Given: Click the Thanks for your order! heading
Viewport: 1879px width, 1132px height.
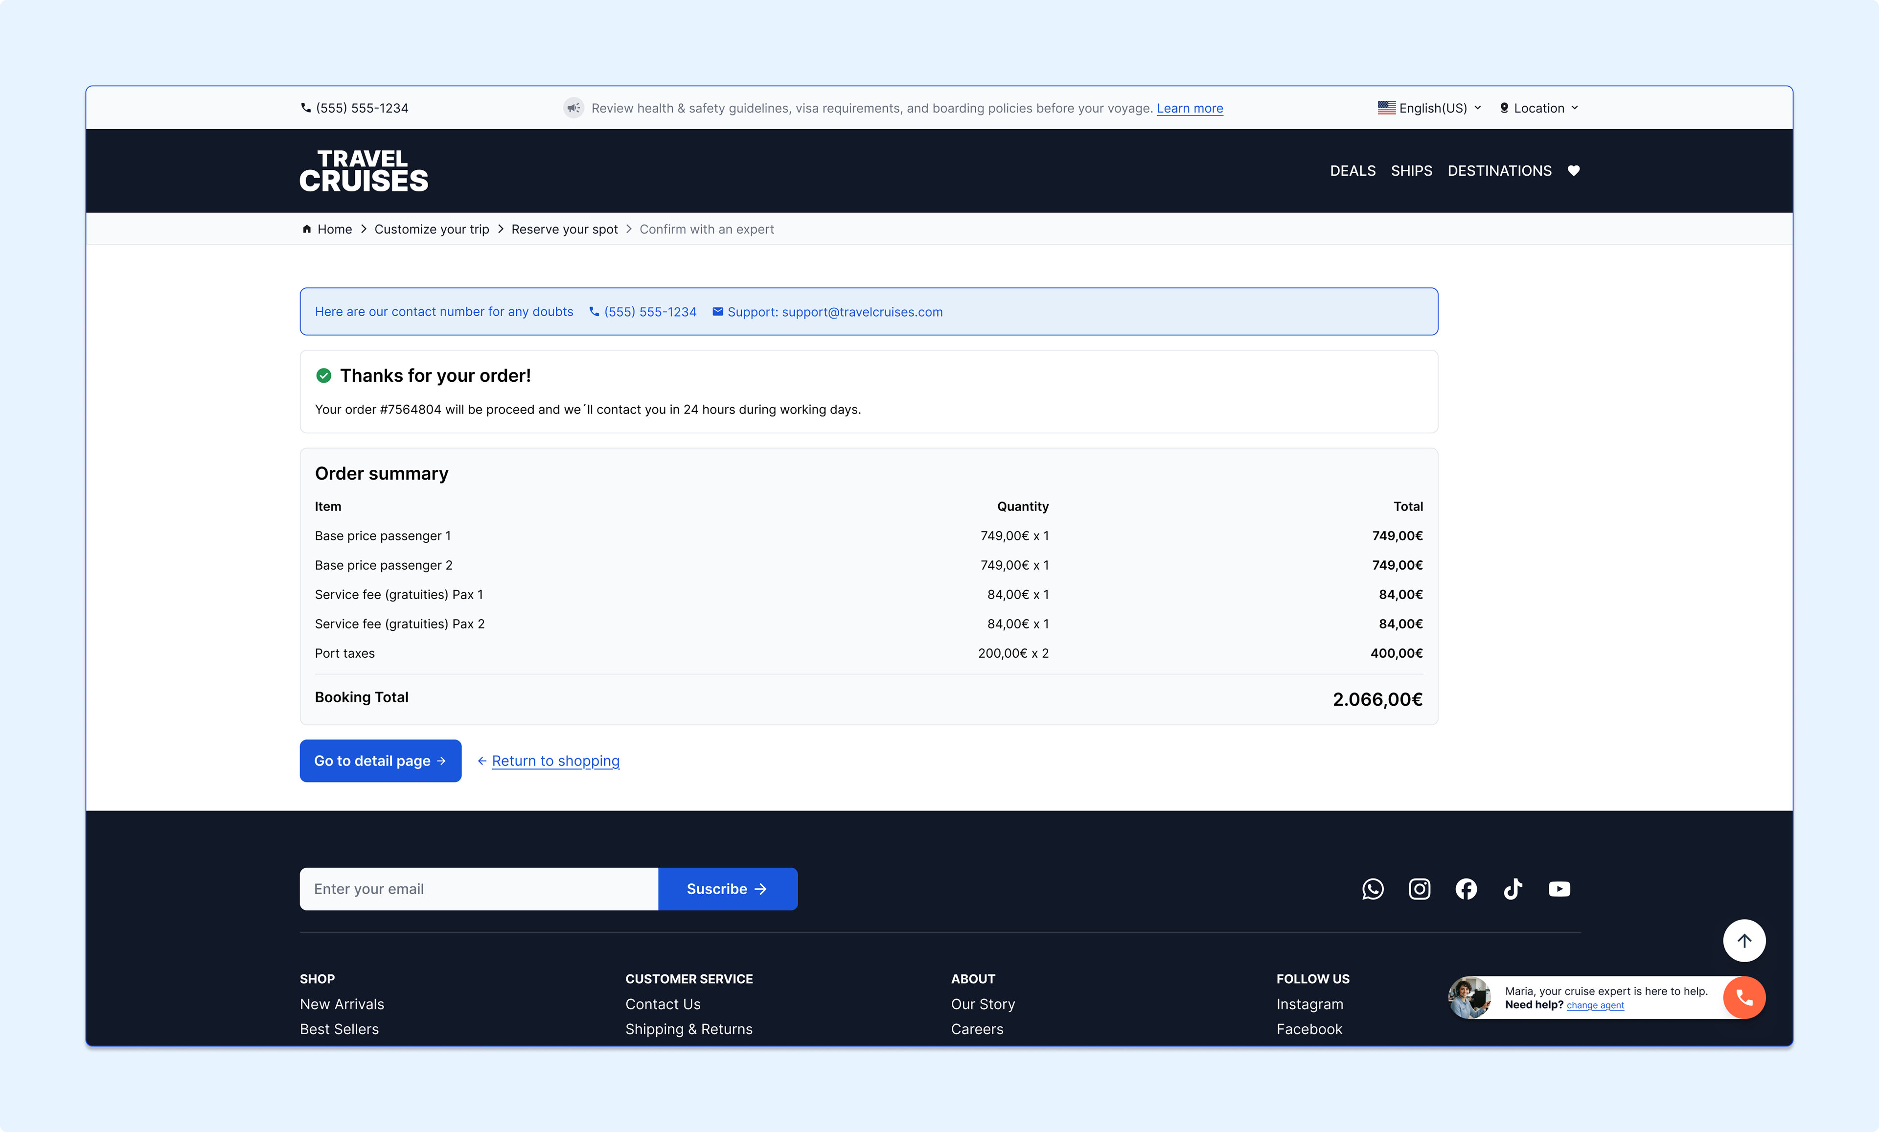Looking at the screenshot, I should click(435, 375).
